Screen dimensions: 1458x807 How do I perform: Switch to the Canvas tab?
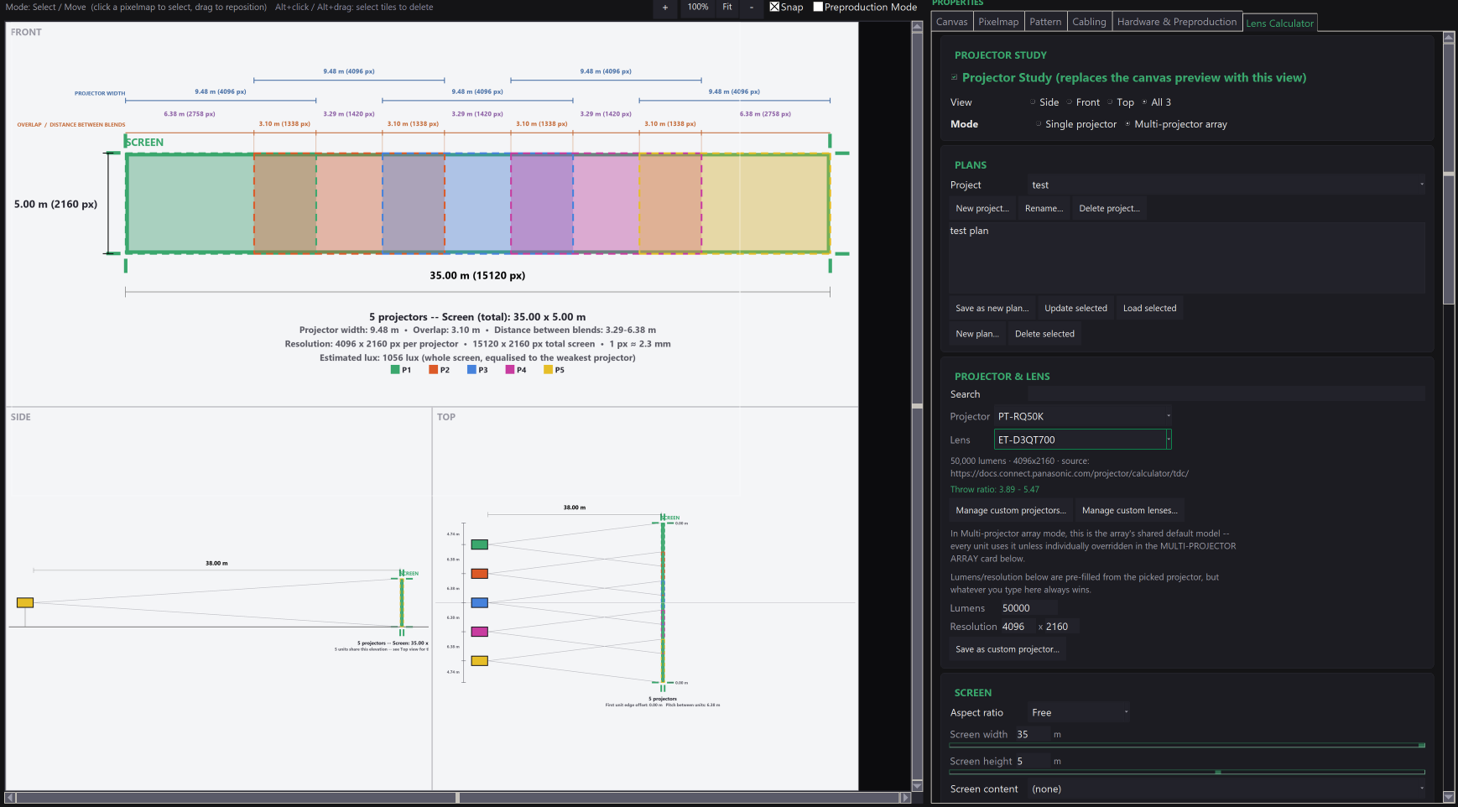951,22
